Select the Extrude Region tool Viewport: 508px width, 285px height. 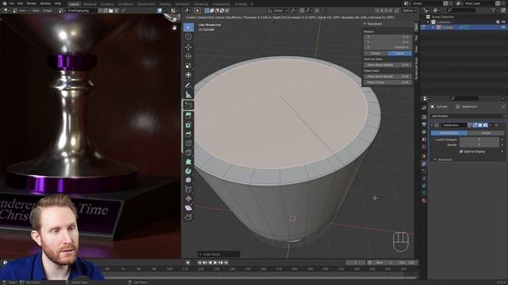(188, 116)
